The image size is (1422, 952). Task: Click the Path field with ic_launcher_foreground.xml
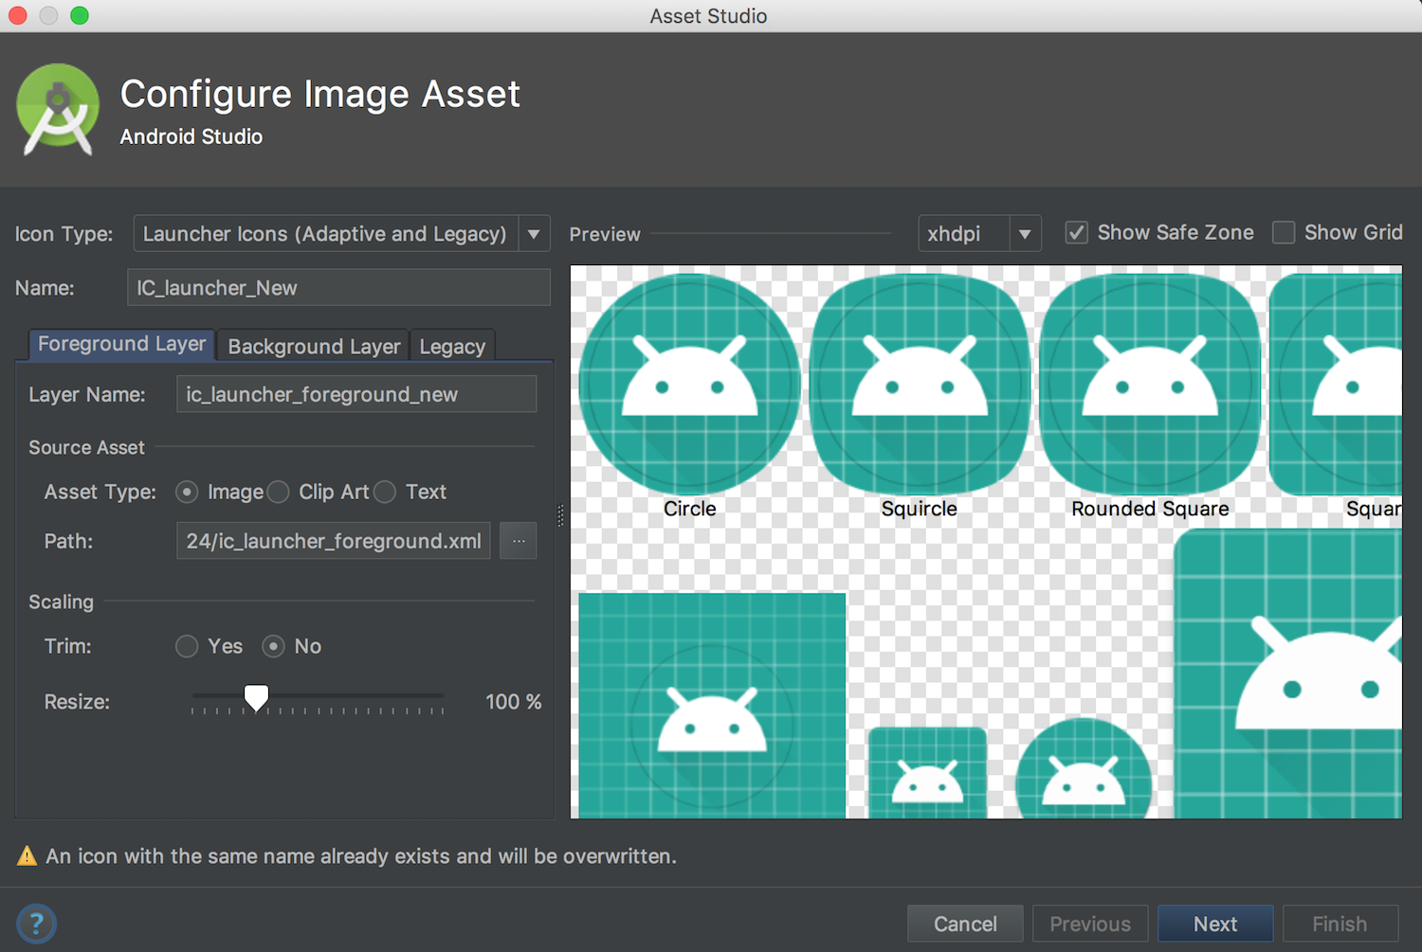coord(333,541)
